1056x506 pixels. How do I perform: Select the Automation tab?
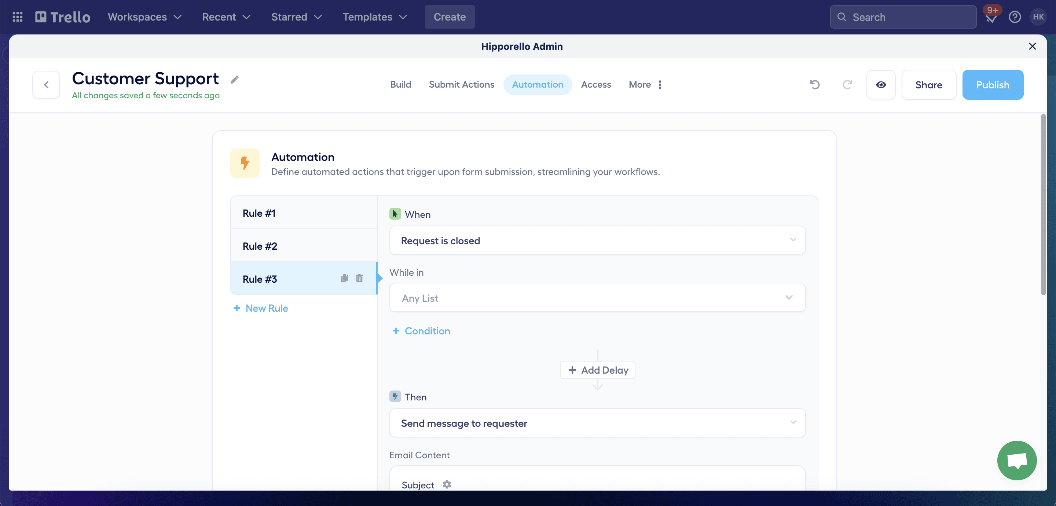click(x=538, y=84)
